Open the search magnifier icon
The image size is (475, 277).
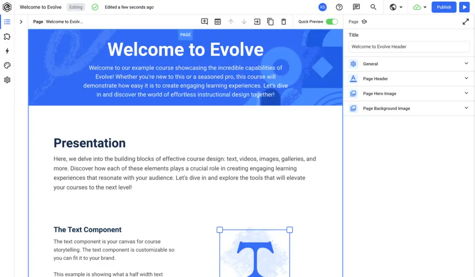(373, 7)
